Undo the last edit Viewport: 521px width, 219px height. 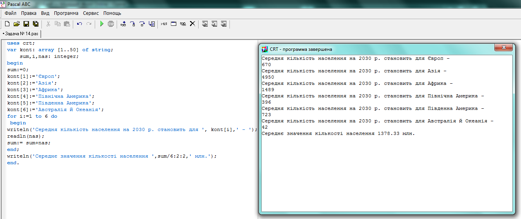point(80,24)
